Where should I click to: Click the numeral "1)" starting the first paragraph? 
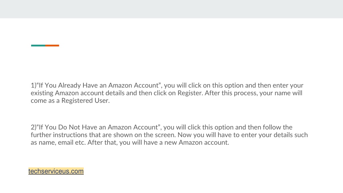coord(33,85)
